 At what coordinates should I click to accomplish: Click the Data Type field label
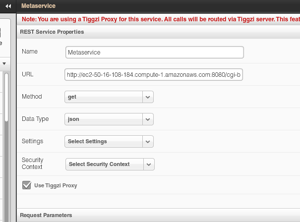coord(36,119)
